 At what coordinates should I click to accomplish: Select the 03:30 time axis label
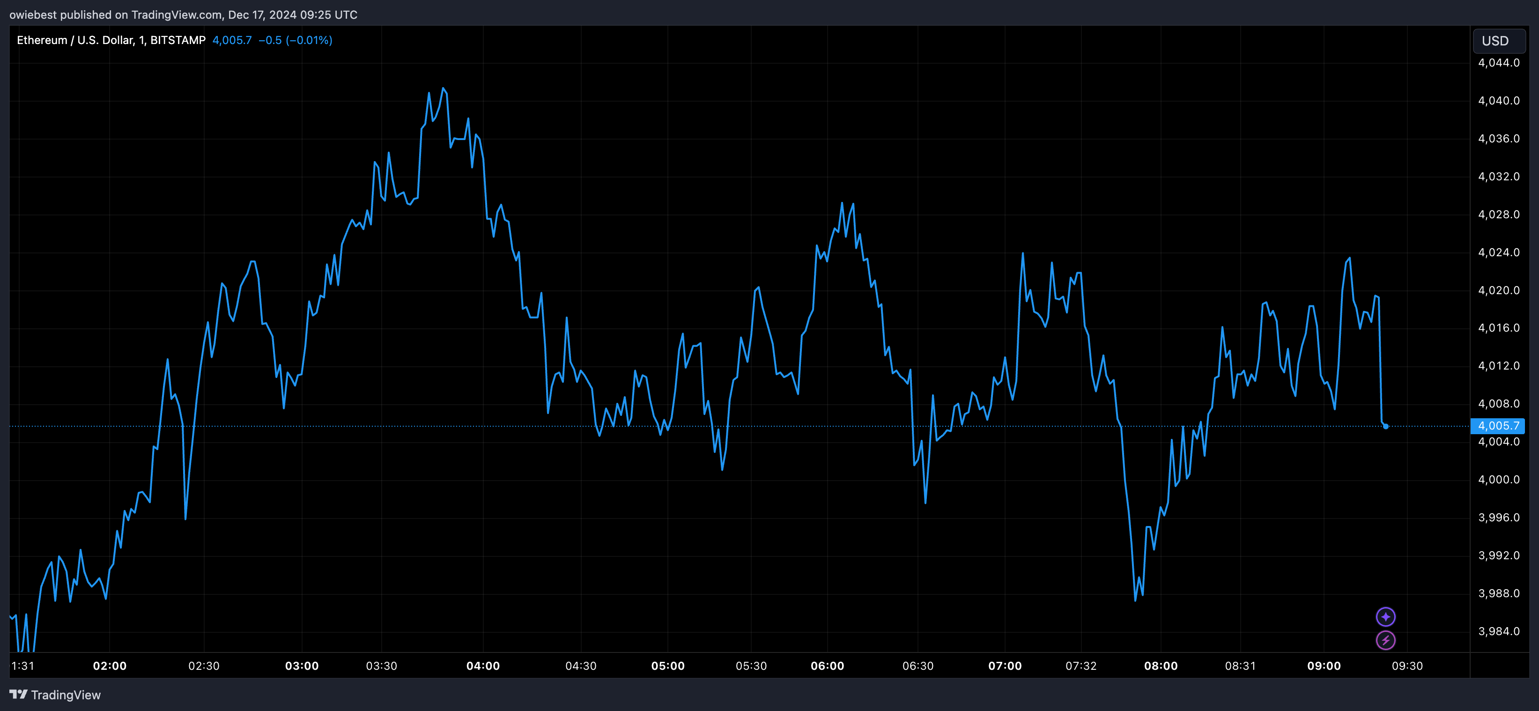click(382, 666)
